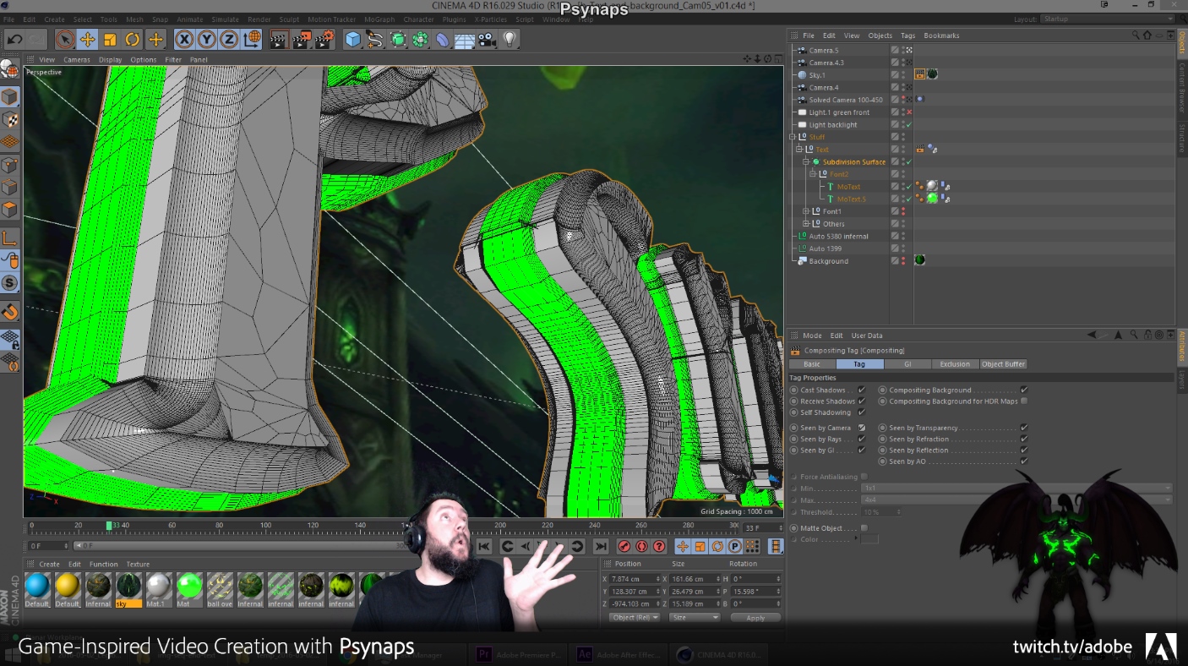Click the Apply button
The height and width of the screenshot is (666, 1188).
755,618
